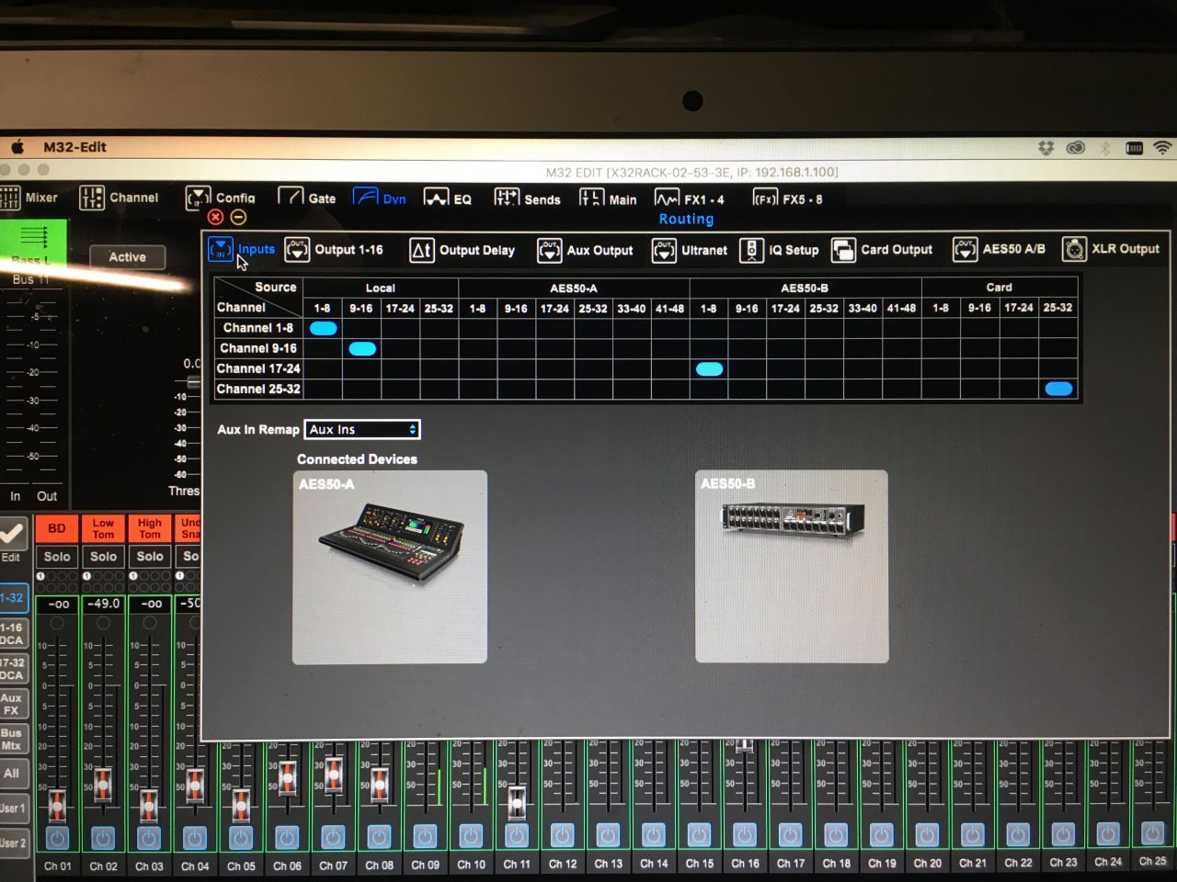Grab the Ch 11 fader handle

(x=517, y=802)
